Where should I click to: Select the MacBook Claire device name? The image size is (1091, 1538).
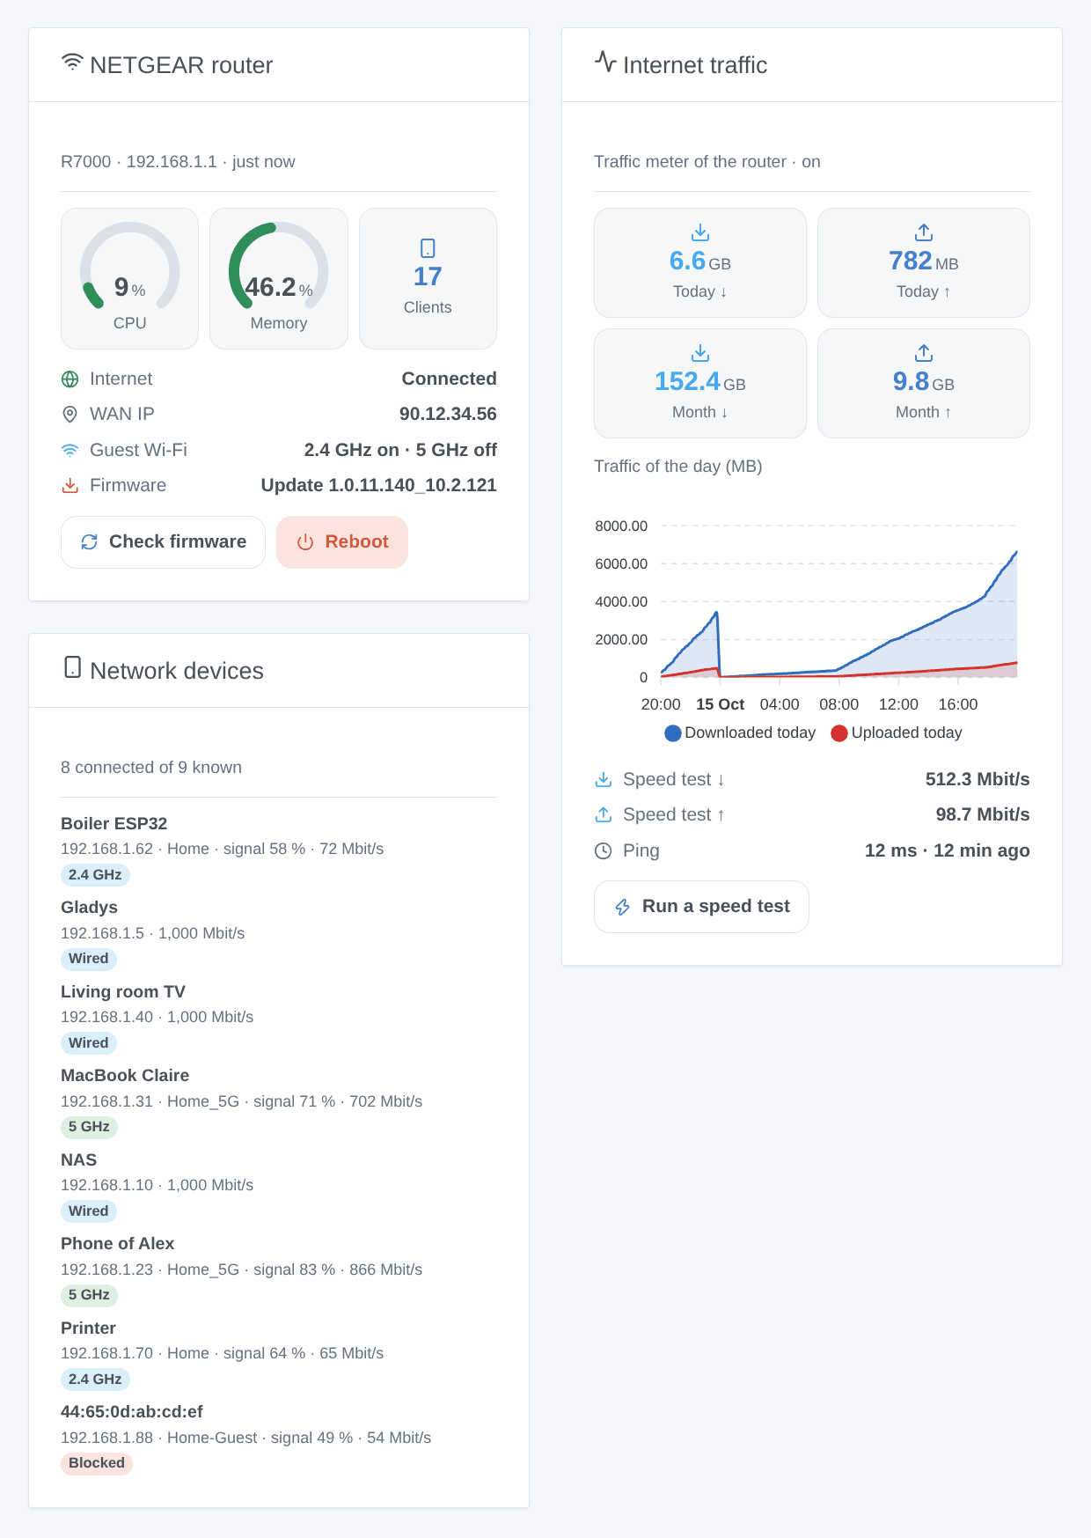pyautogui.click(x=125, y=1076)
